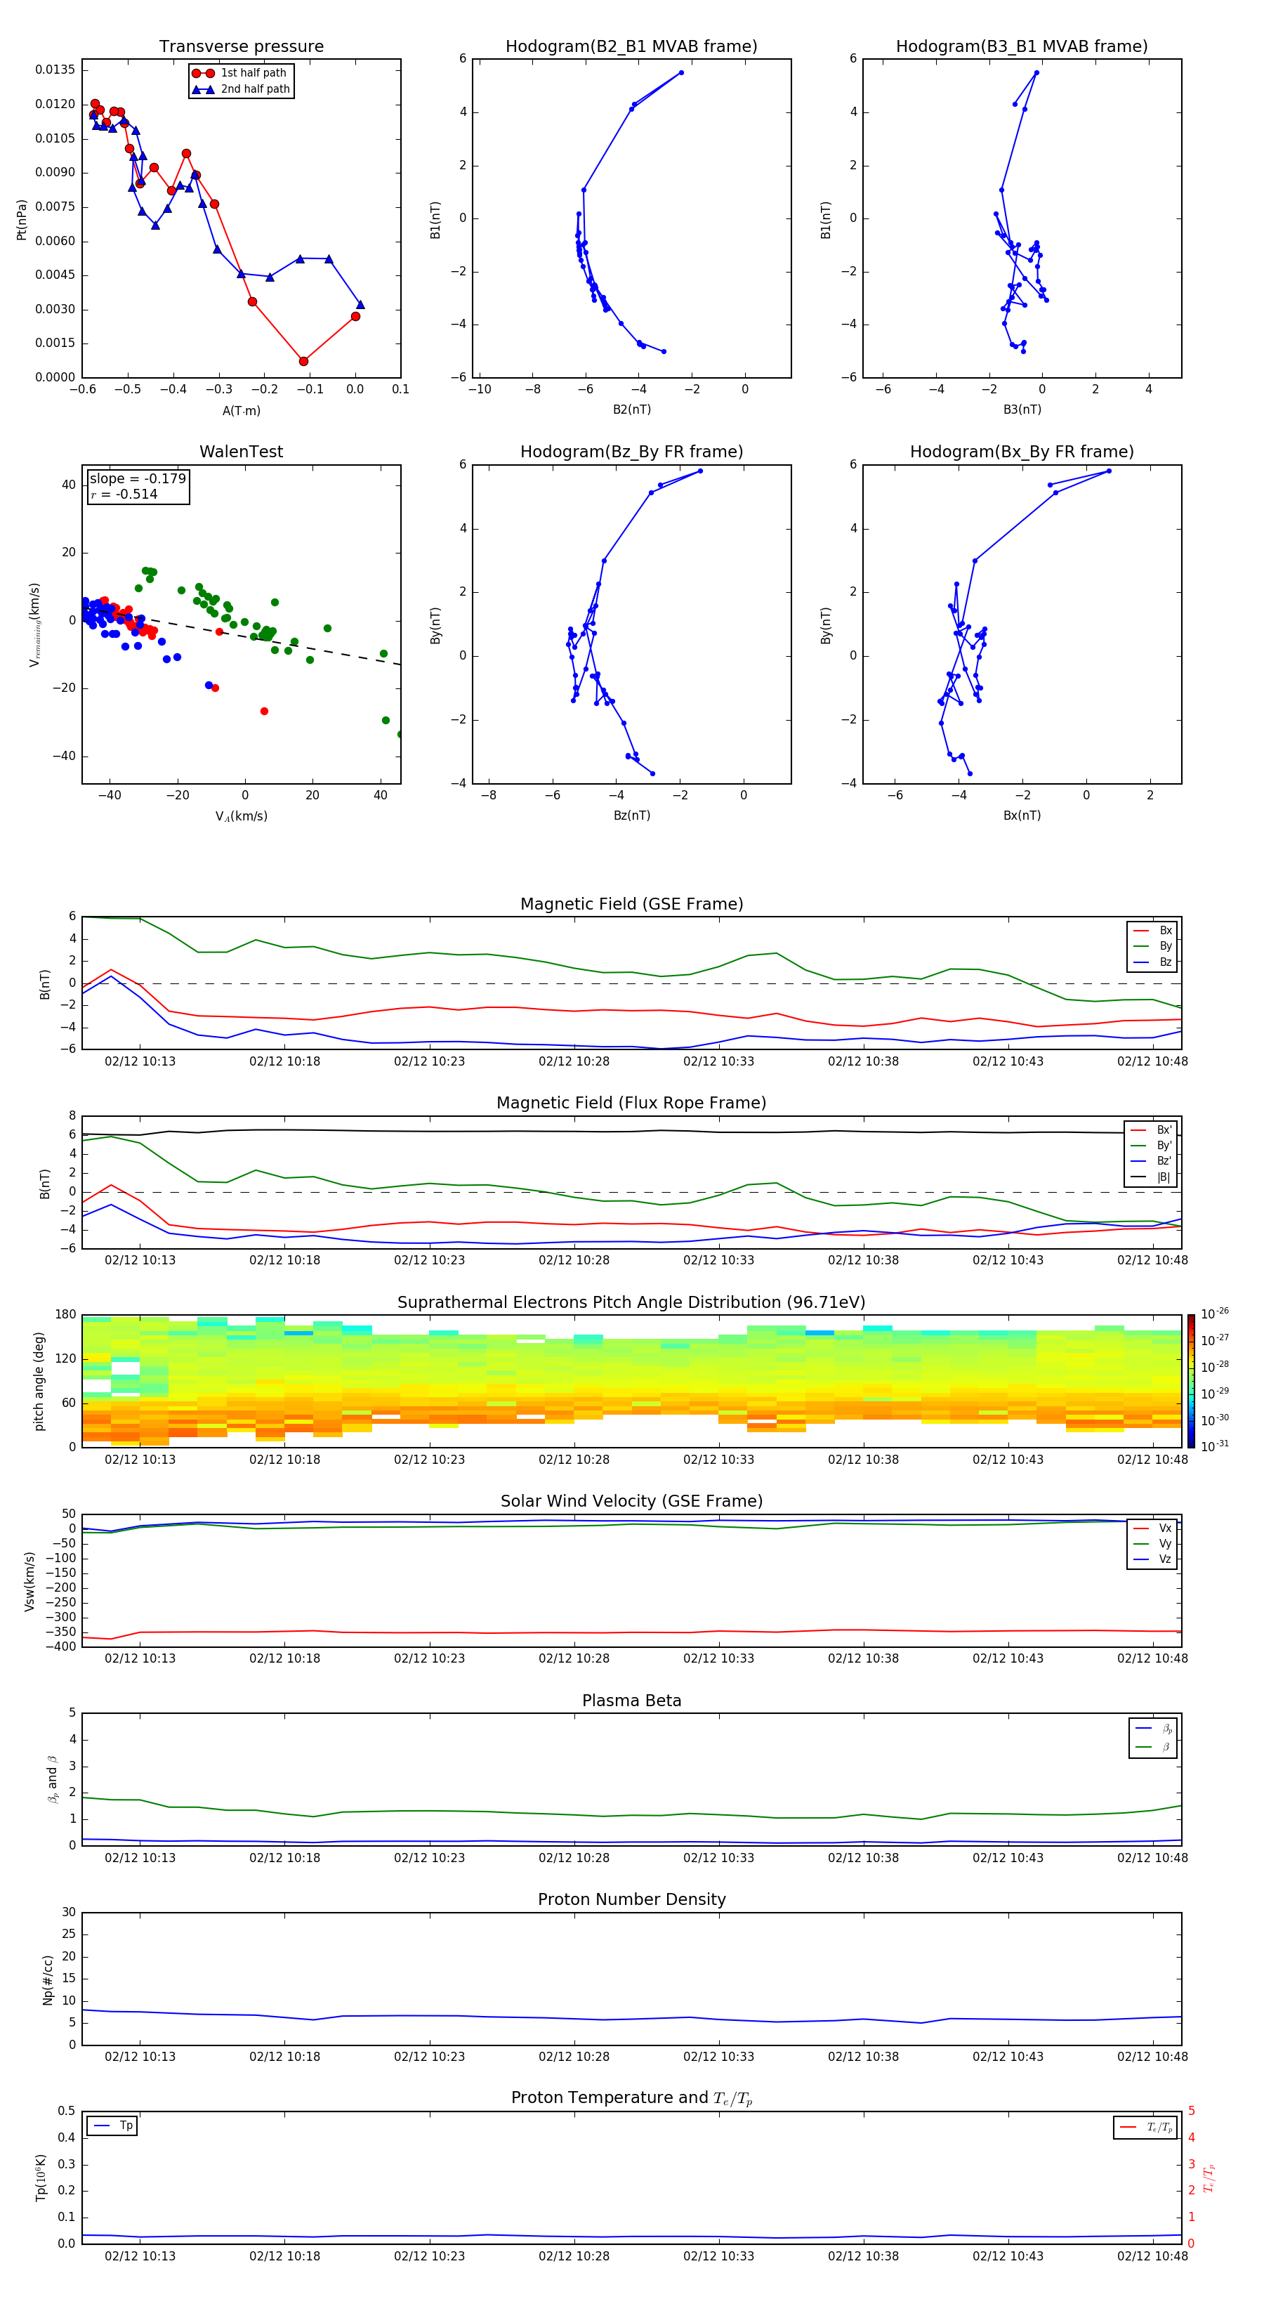Click the '1st half path' legend entry

click(240, 73)
